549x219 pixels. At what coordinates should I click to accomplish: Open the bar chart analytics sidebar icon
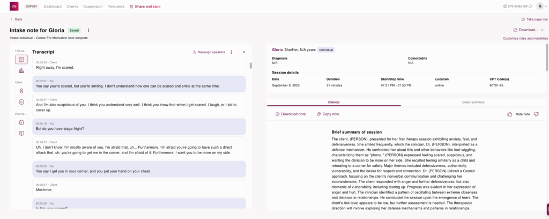[21, 70]
